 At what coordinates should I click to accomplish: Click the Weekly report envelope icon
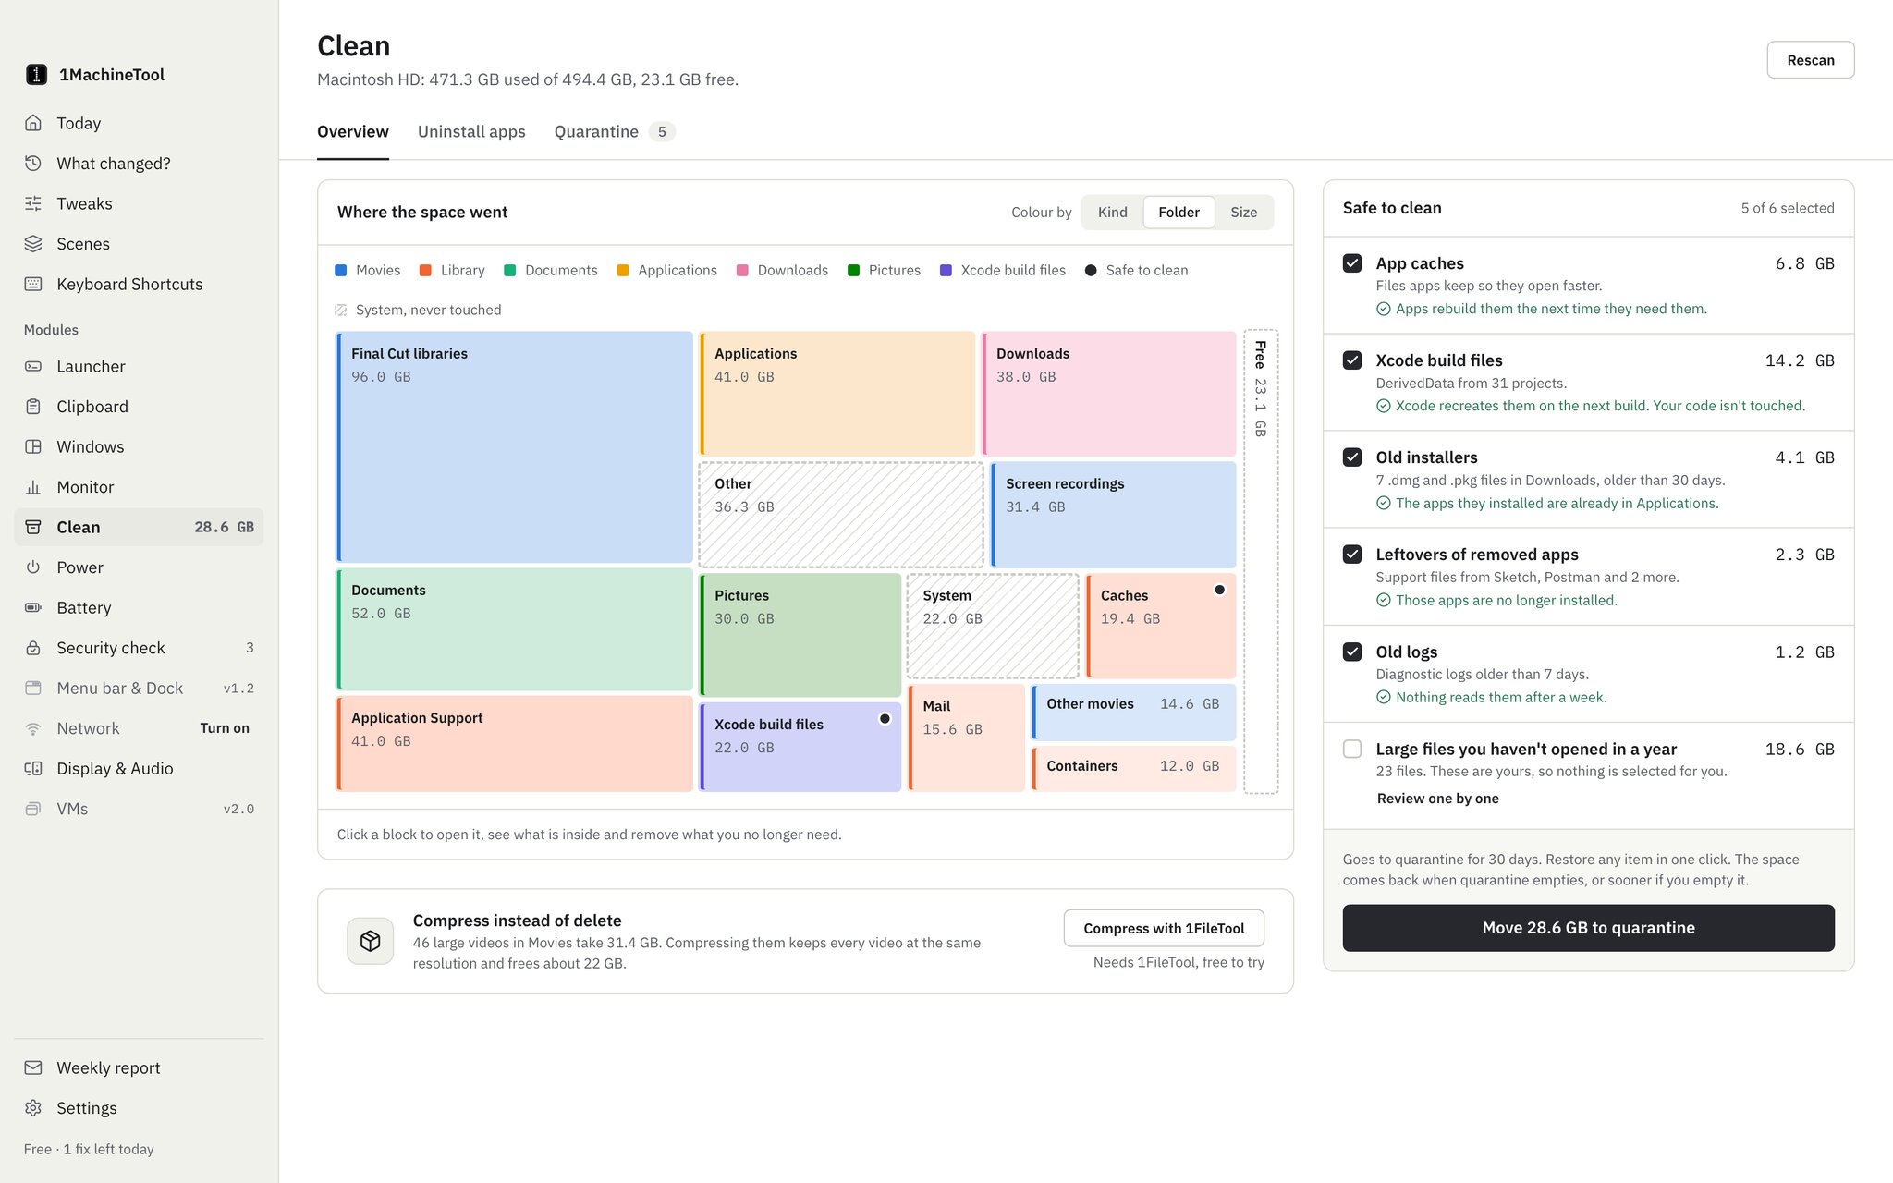33,1067
